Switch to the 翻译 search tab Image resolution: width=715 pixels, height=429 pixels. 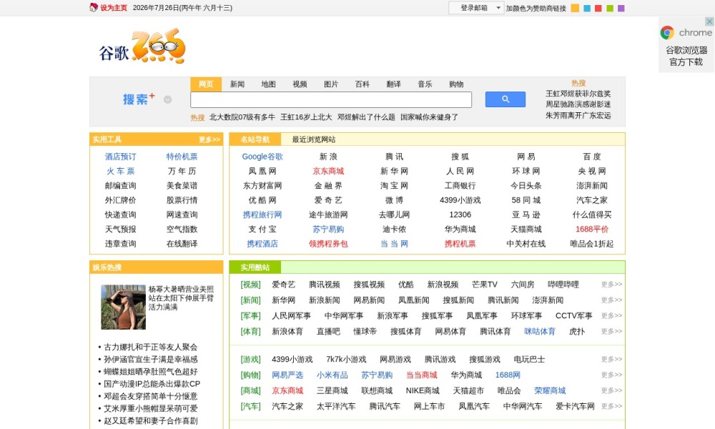[393, 84]
